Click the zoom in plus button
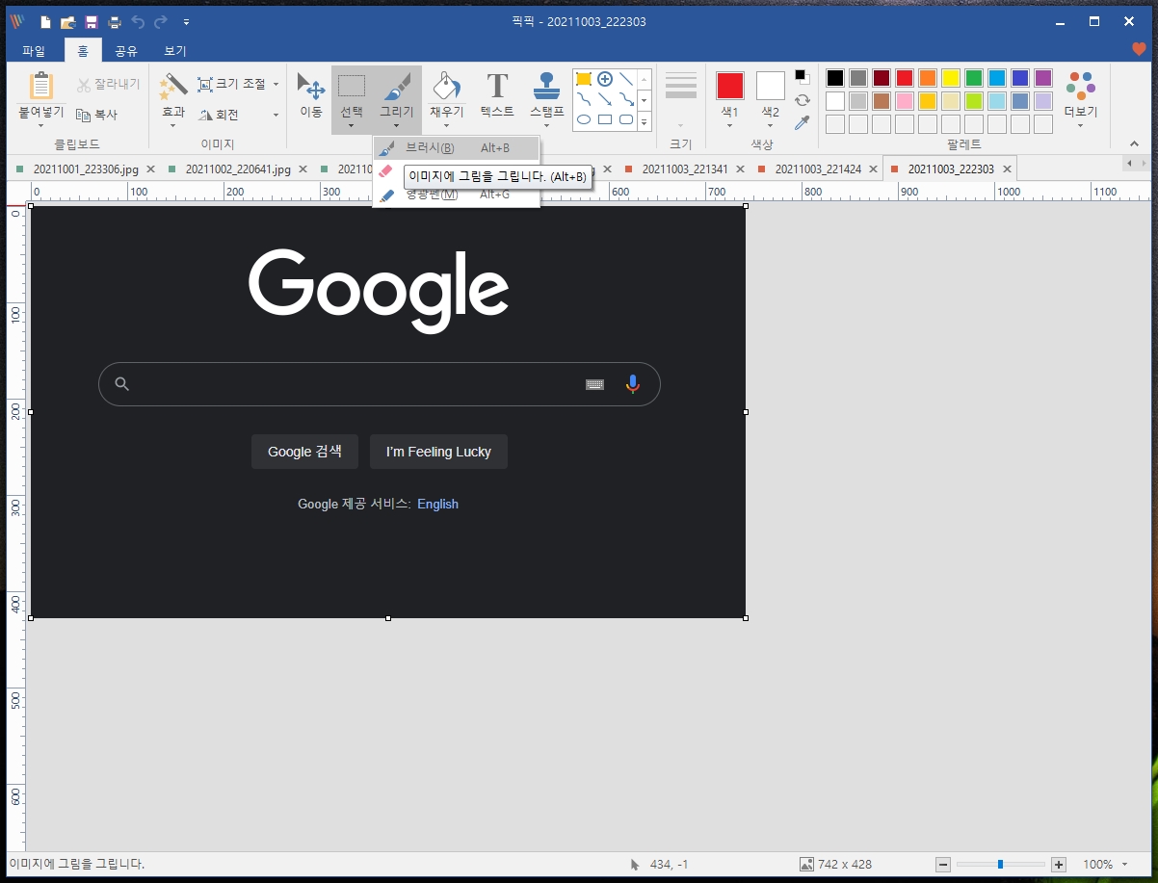This screenshot has height=883, width=1158. 1059,865
